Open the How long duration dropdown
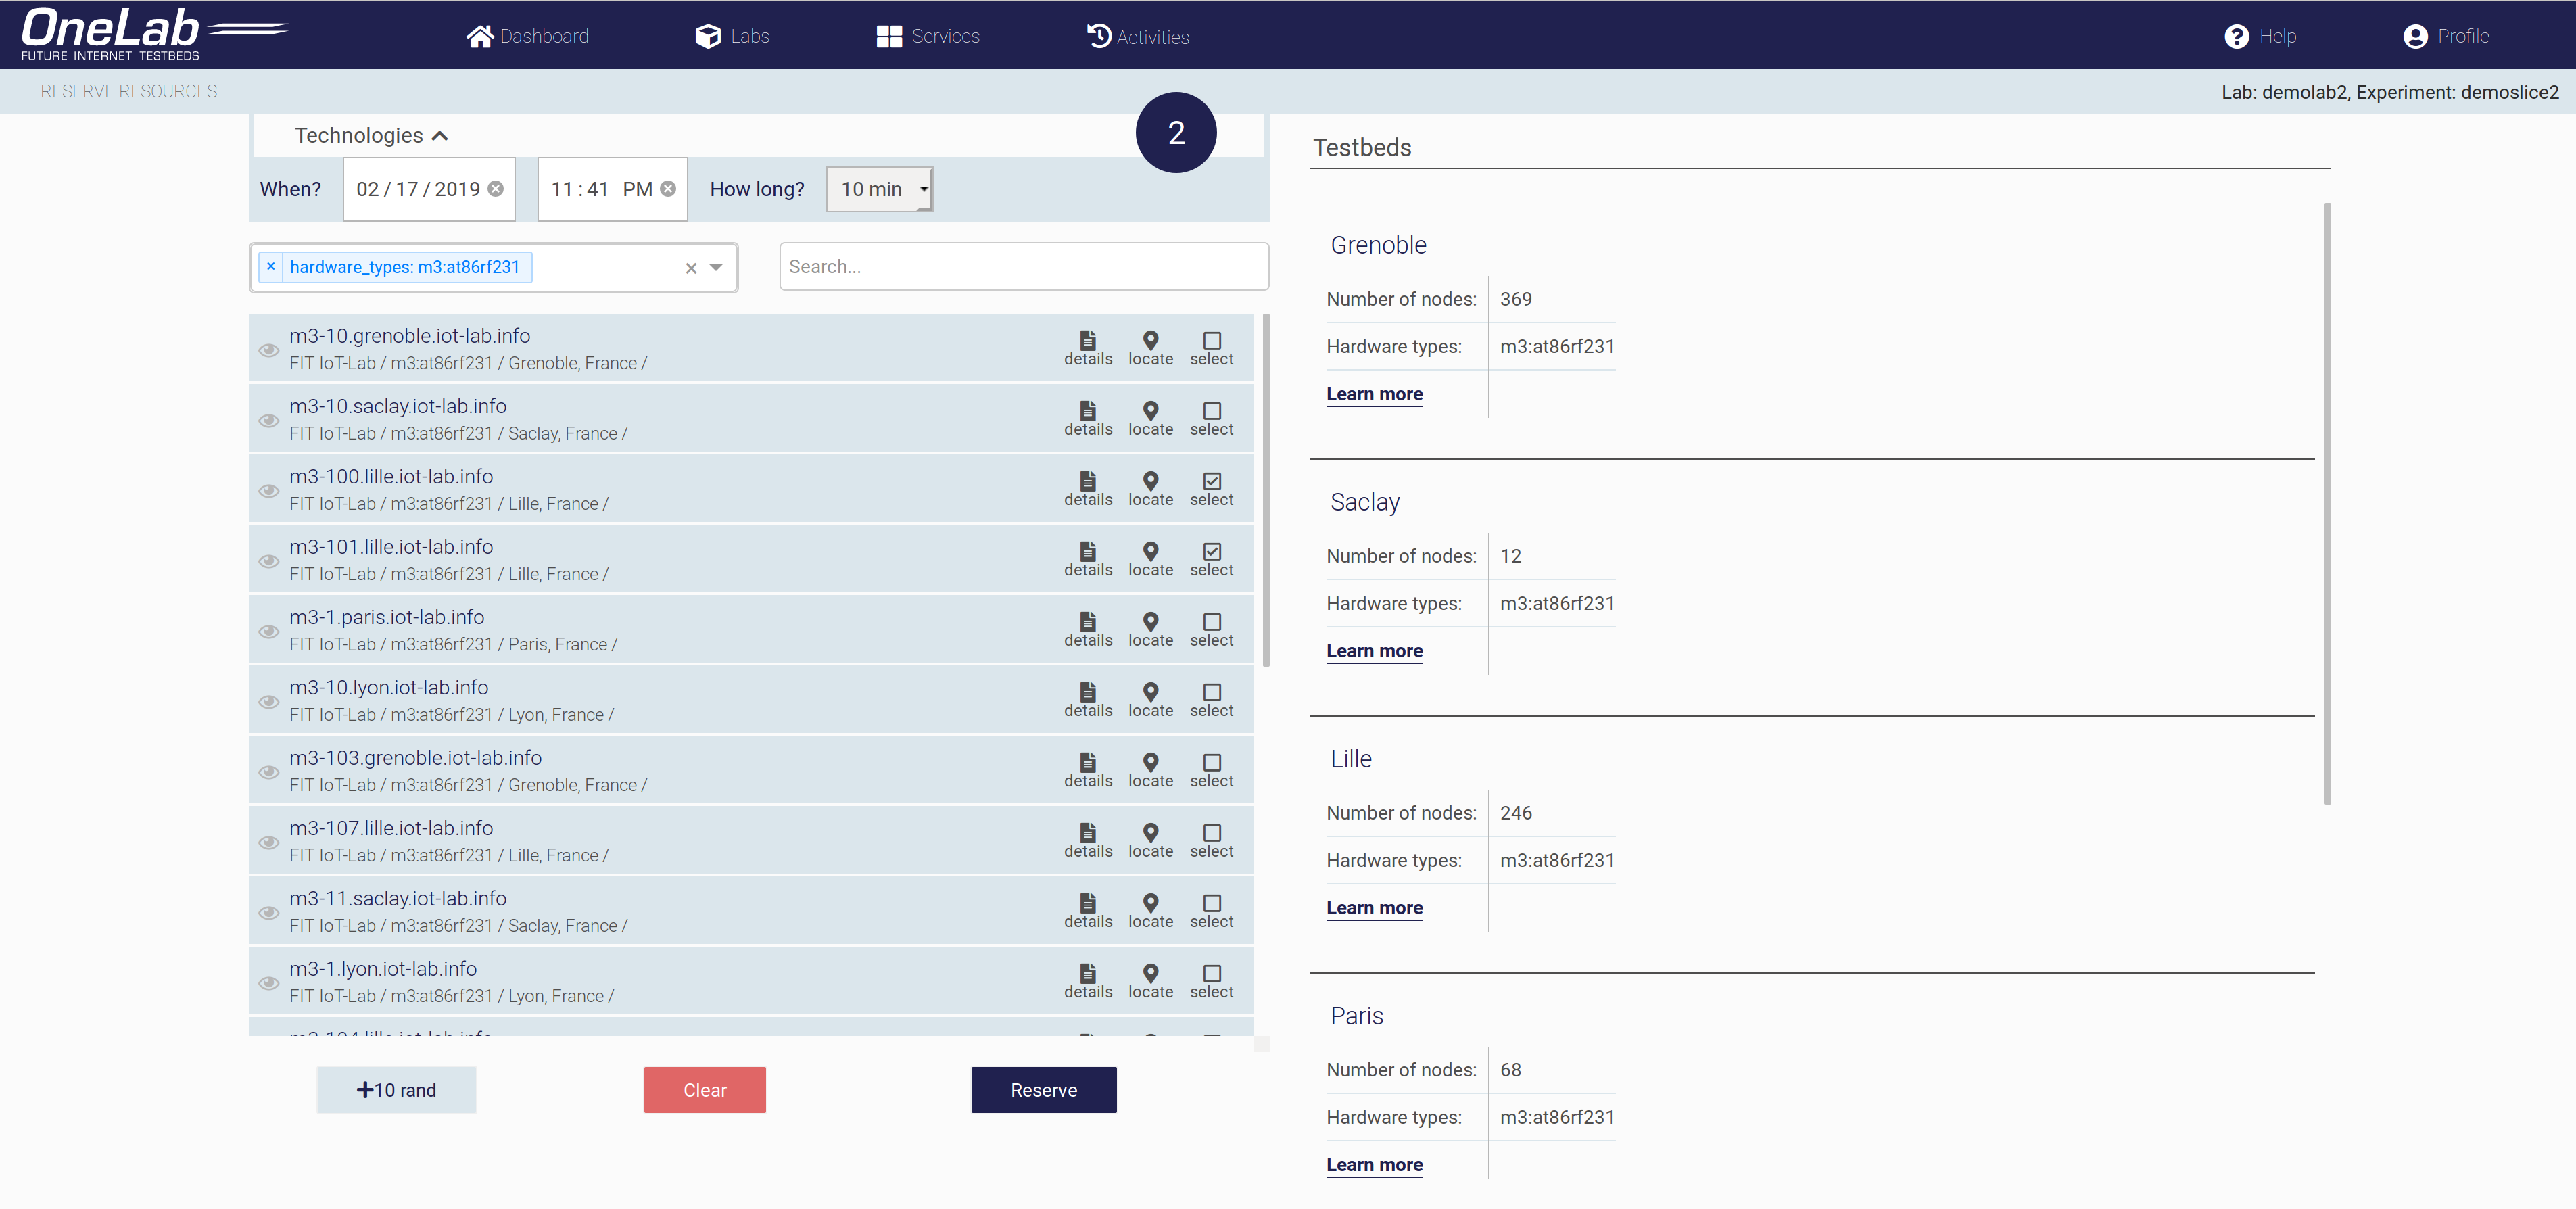Image resolution: width=2576 pixels, height=1209 pixels. [879, 189]
